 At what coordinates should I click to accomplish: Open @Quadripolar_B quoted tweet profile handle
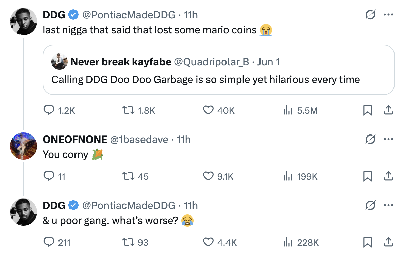(x=212, y=62)
